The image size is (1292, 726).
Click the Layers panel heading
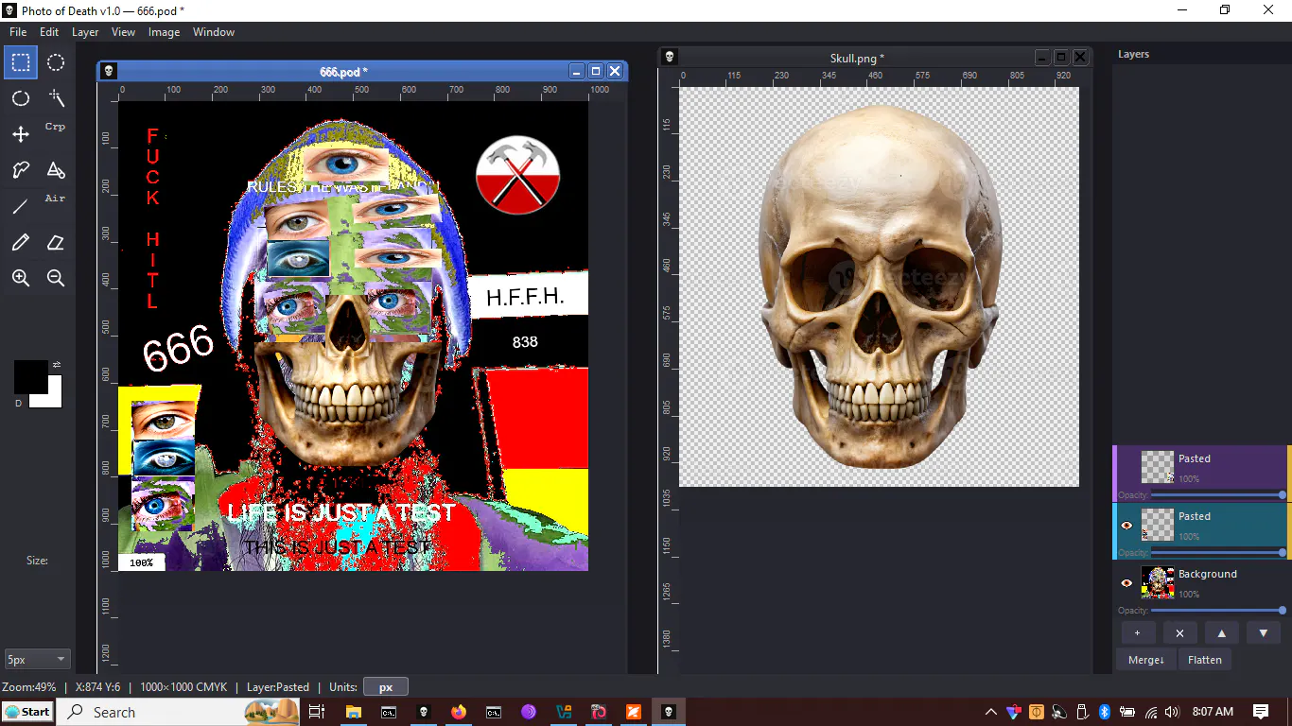pos(1133,54)
